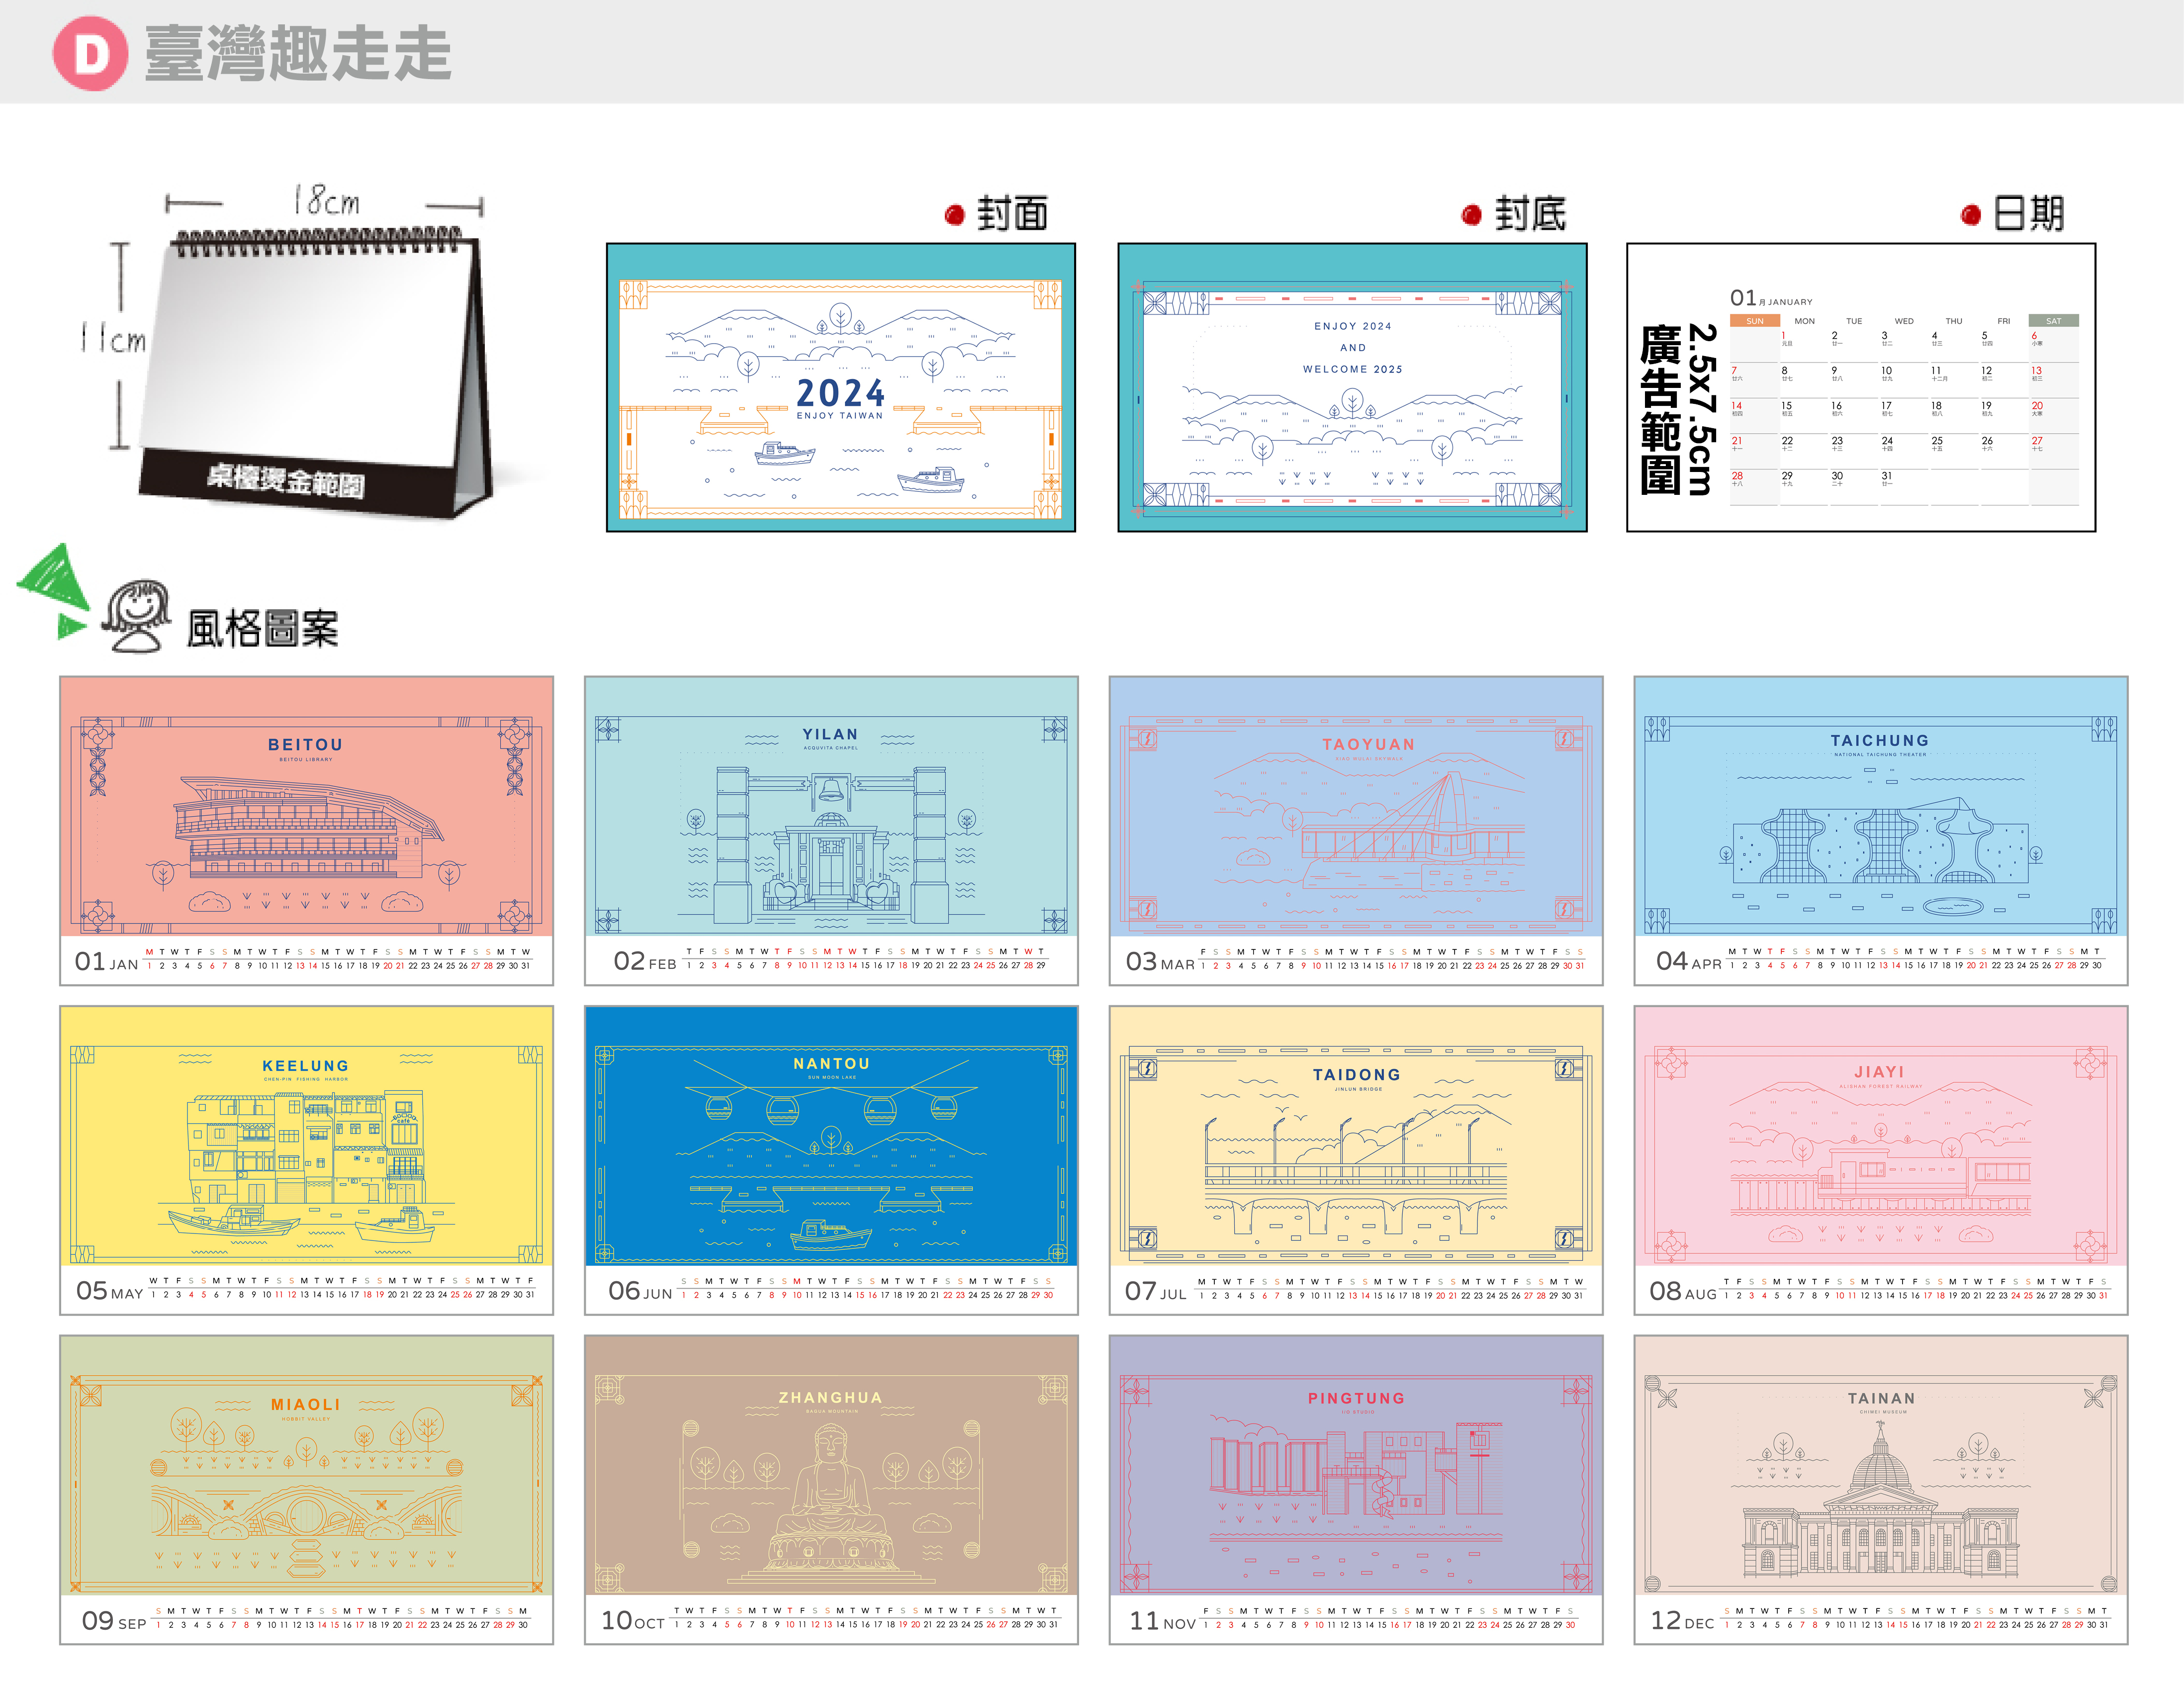Select the Beitou January calendar page

[x=306, y=830]
